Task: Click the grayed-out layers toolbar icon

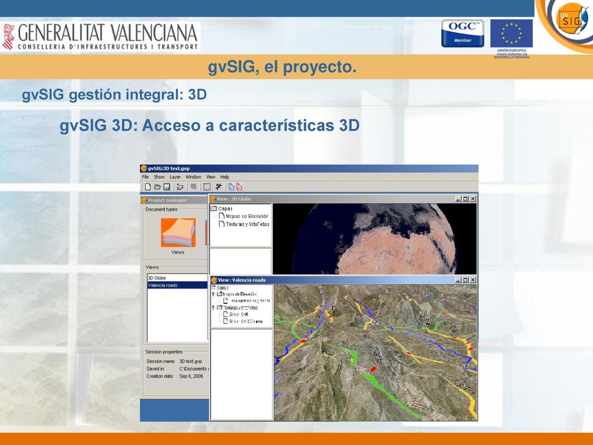Action: click(x=193, y=187)
